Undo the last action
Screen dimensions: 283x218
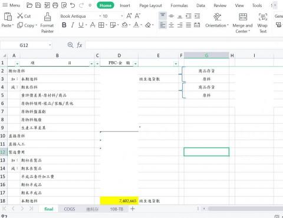point(73,5)
